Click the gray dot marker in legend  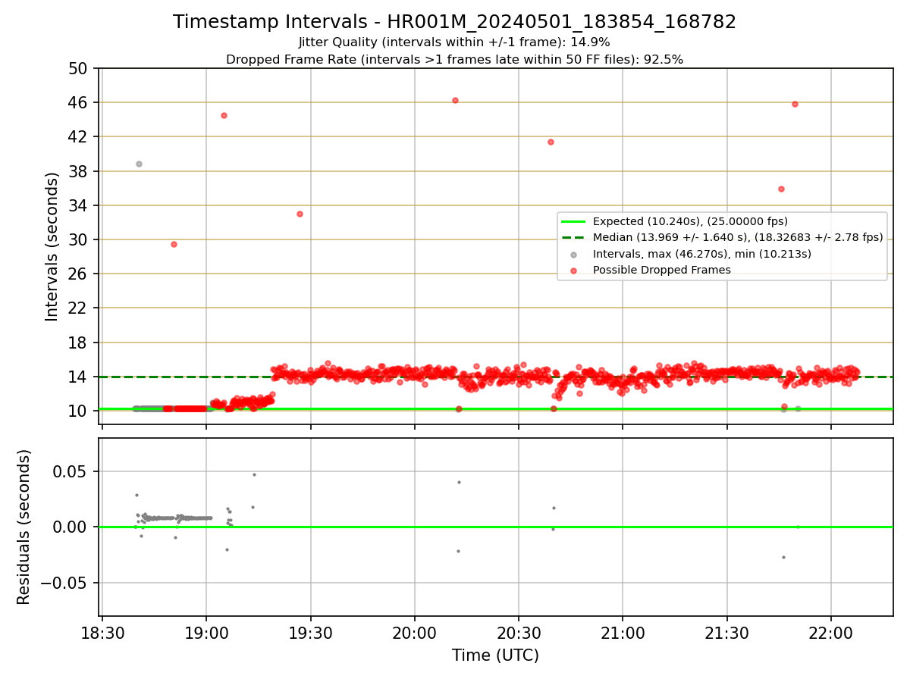(574, 254)
